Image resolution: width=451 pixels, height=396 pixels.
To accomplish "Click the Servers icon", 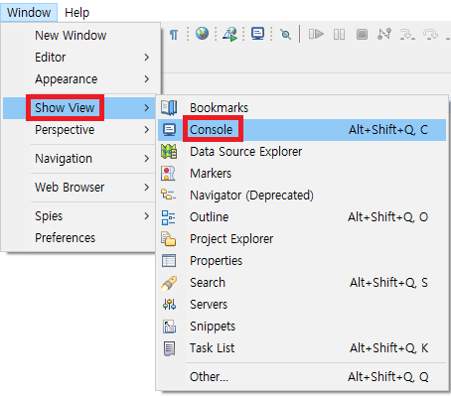I will (x=169, y=305).
